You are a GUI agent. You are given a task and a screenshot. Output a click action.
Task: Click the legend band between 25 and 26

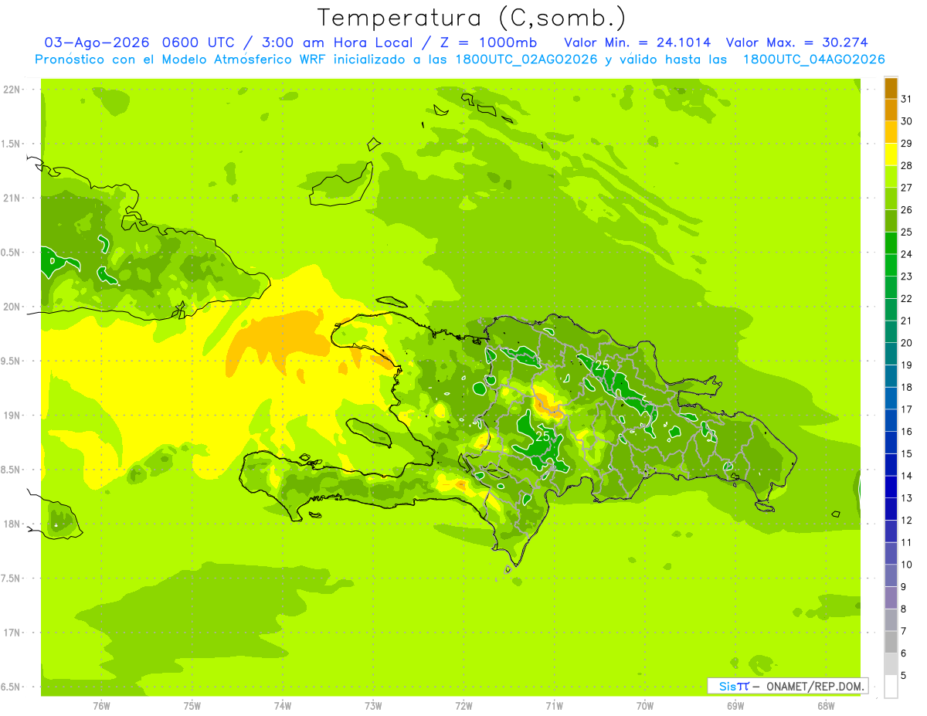tap(891, 221)
